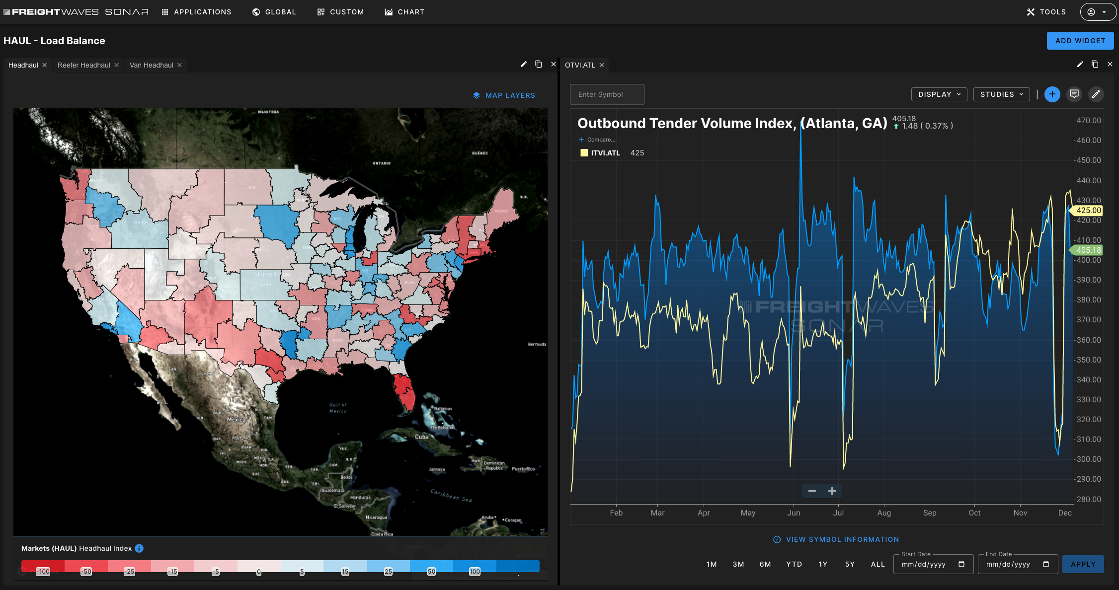The width and height of the screenshot is (1119, 590).
Task: Open the user account dropdown
Action: click(1098, 12)
